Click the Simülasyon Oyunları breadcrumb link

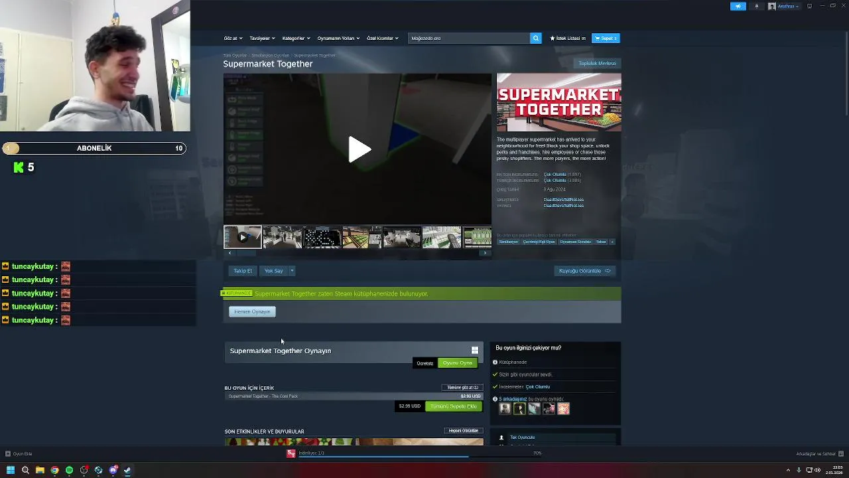pyautogui.click(x=270, y=55)
